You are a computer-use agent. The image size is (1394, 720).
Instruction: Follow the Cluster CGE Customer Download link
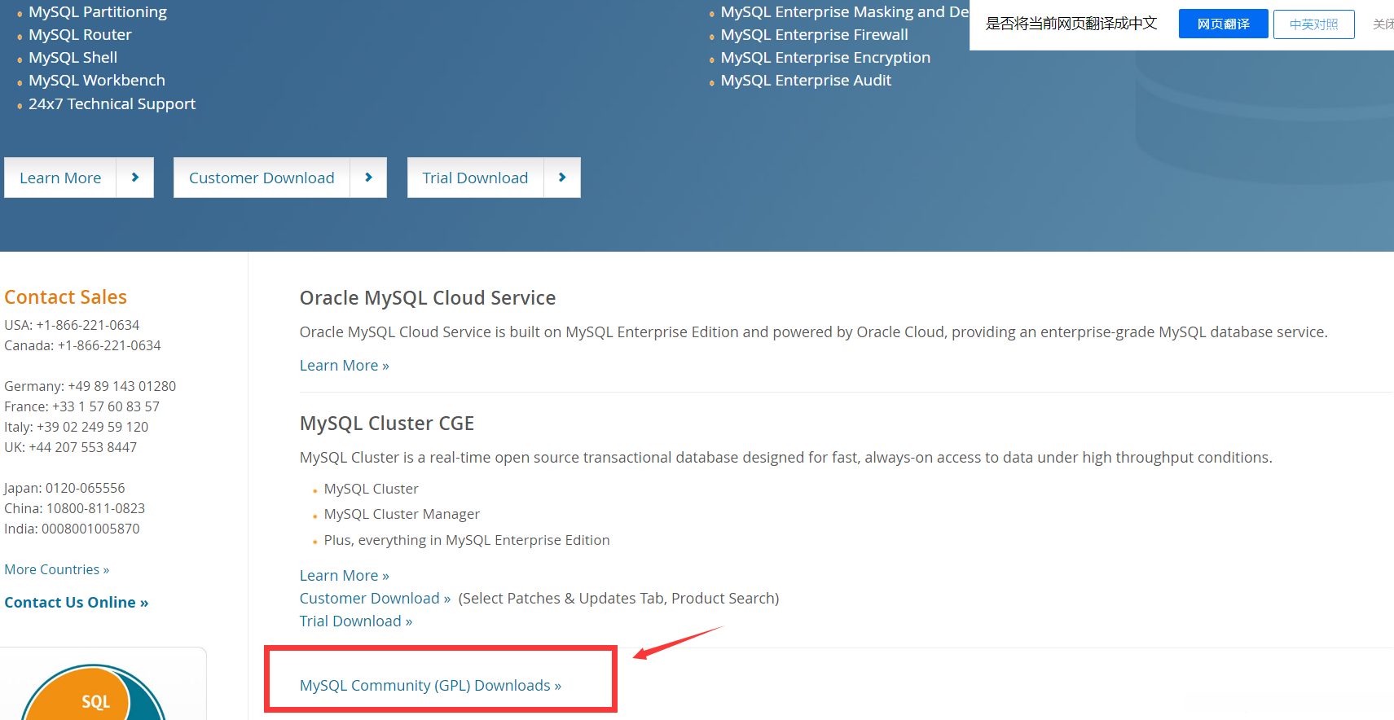[375, 599]
